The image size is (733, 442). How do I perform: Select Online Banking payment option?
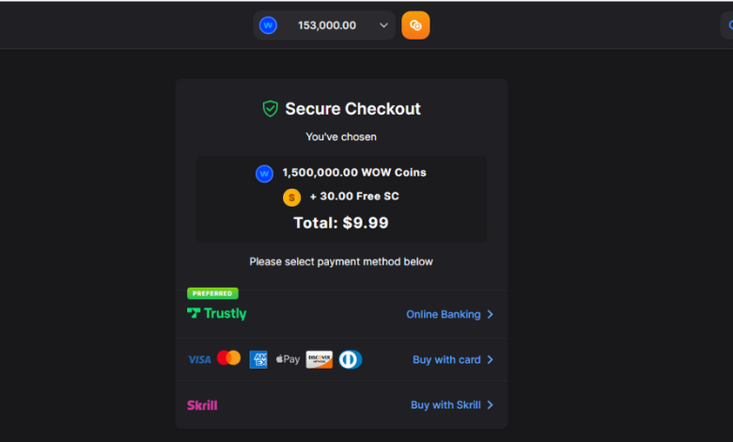[443, 314]
